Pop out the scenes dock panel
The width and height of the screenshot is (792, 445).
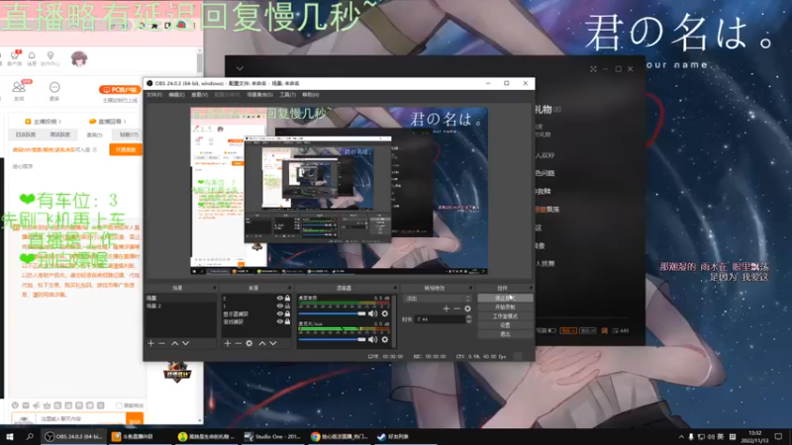pos(215,288)
